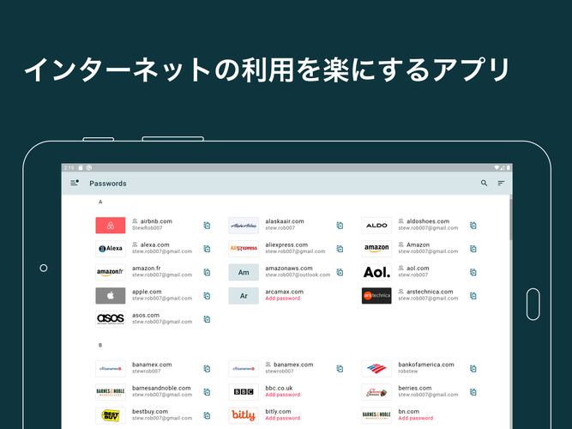The width and height of the screenshot is (572, 429).
Task: Open the barnesandnoble.com entry text
Action: 162,391
